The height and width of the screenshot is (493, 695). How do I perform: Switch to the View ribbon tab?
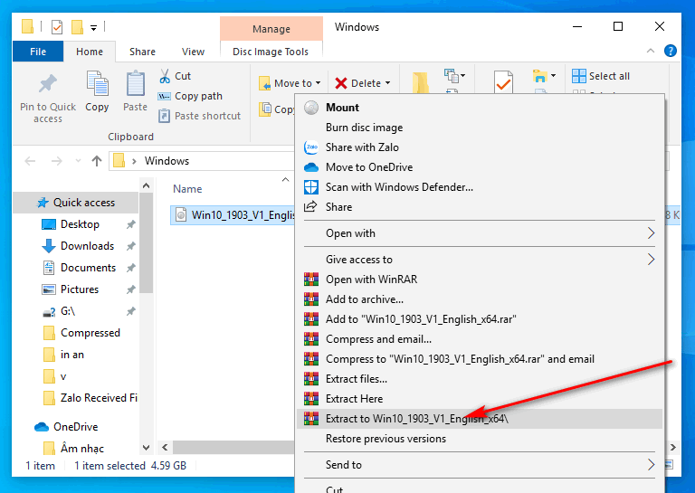pos(194,52)
